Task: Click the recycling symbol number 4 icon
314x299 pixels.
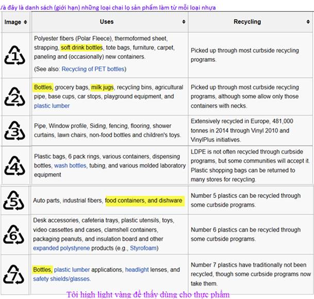Action: 14,166
